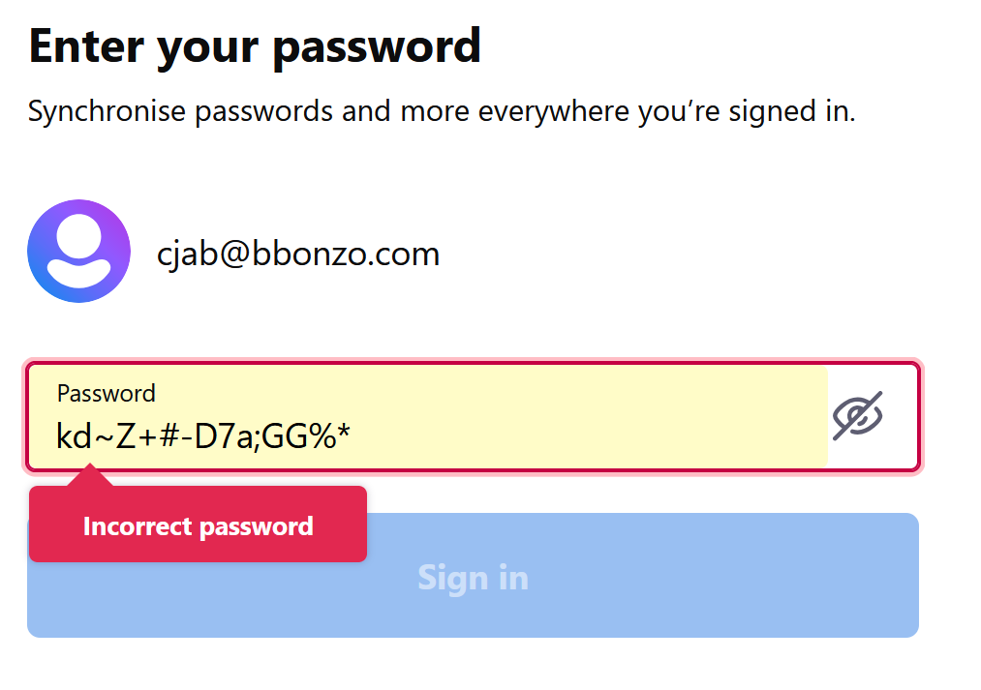Click the asterisk ending the typed password
981x690 pixels.
[x=343, y=435]
